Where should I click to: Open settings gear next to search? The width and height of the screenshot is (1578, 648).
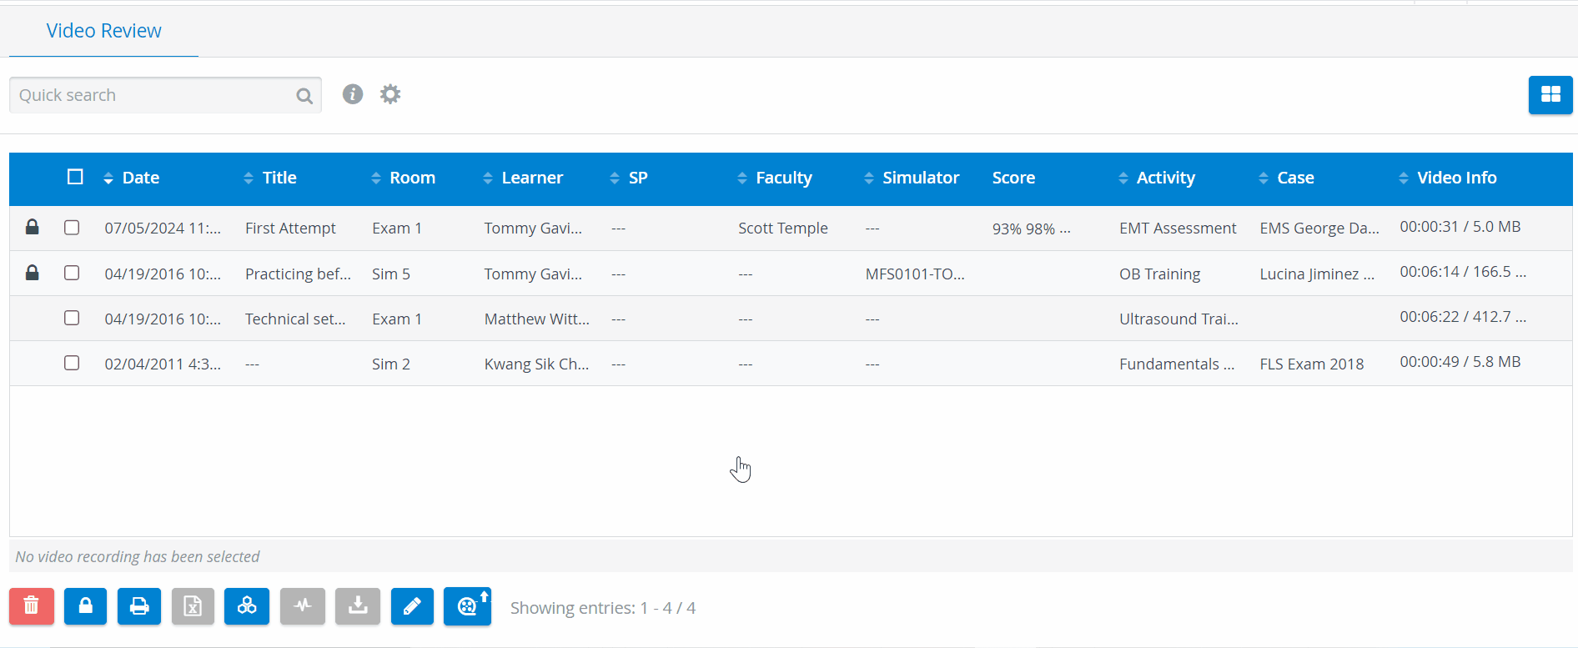(390, 94)
